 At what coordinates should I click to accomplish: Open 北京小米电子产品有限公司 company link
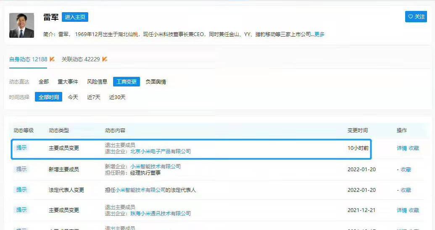point(161,151)
